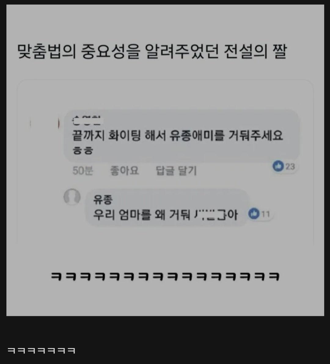330x364 pixels.
Task: Click the 50분 timestamp
Action: [x=83, y=171]
